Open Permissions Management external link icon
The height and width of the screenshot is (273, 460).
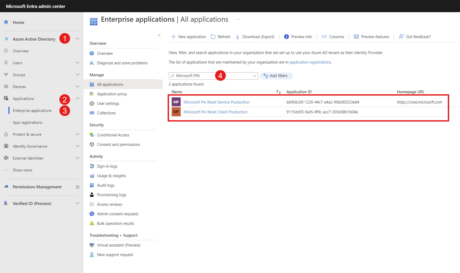pos(77,187)
